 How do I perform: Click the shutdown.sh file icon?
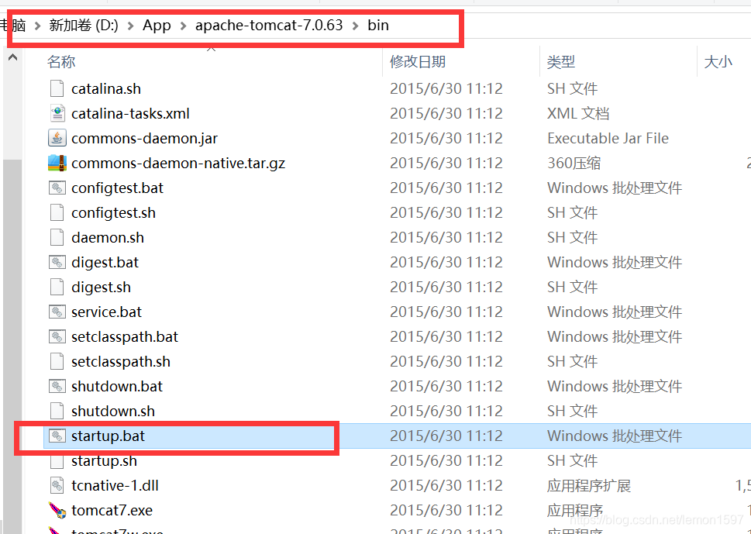[57, 412]
